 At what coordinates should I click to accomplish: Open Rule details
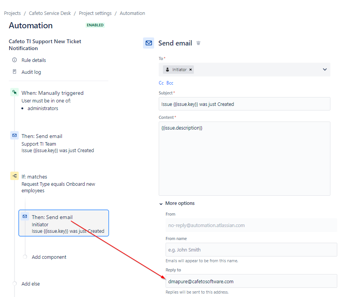coord(34,60)
